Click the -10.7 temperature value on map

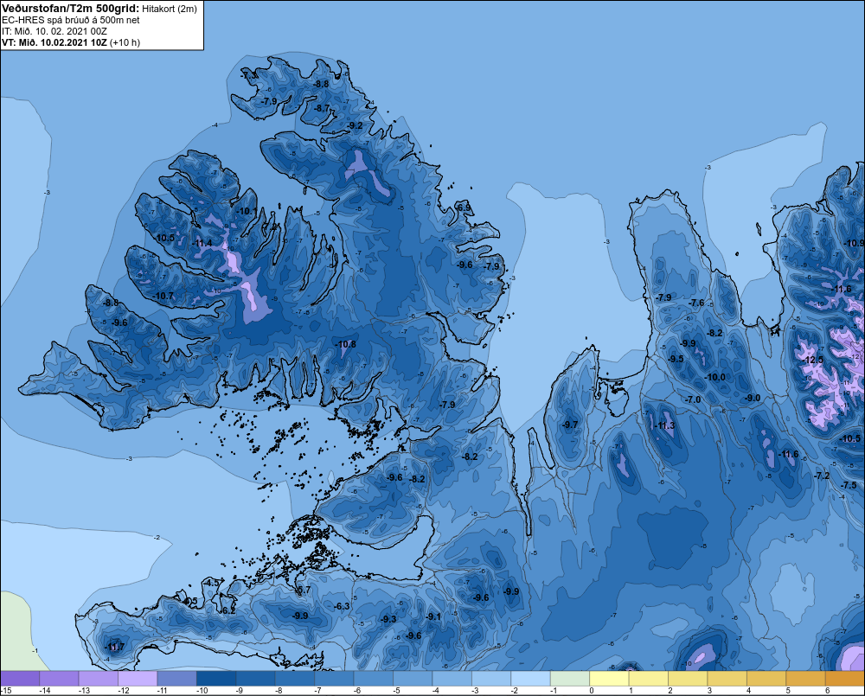163,297
